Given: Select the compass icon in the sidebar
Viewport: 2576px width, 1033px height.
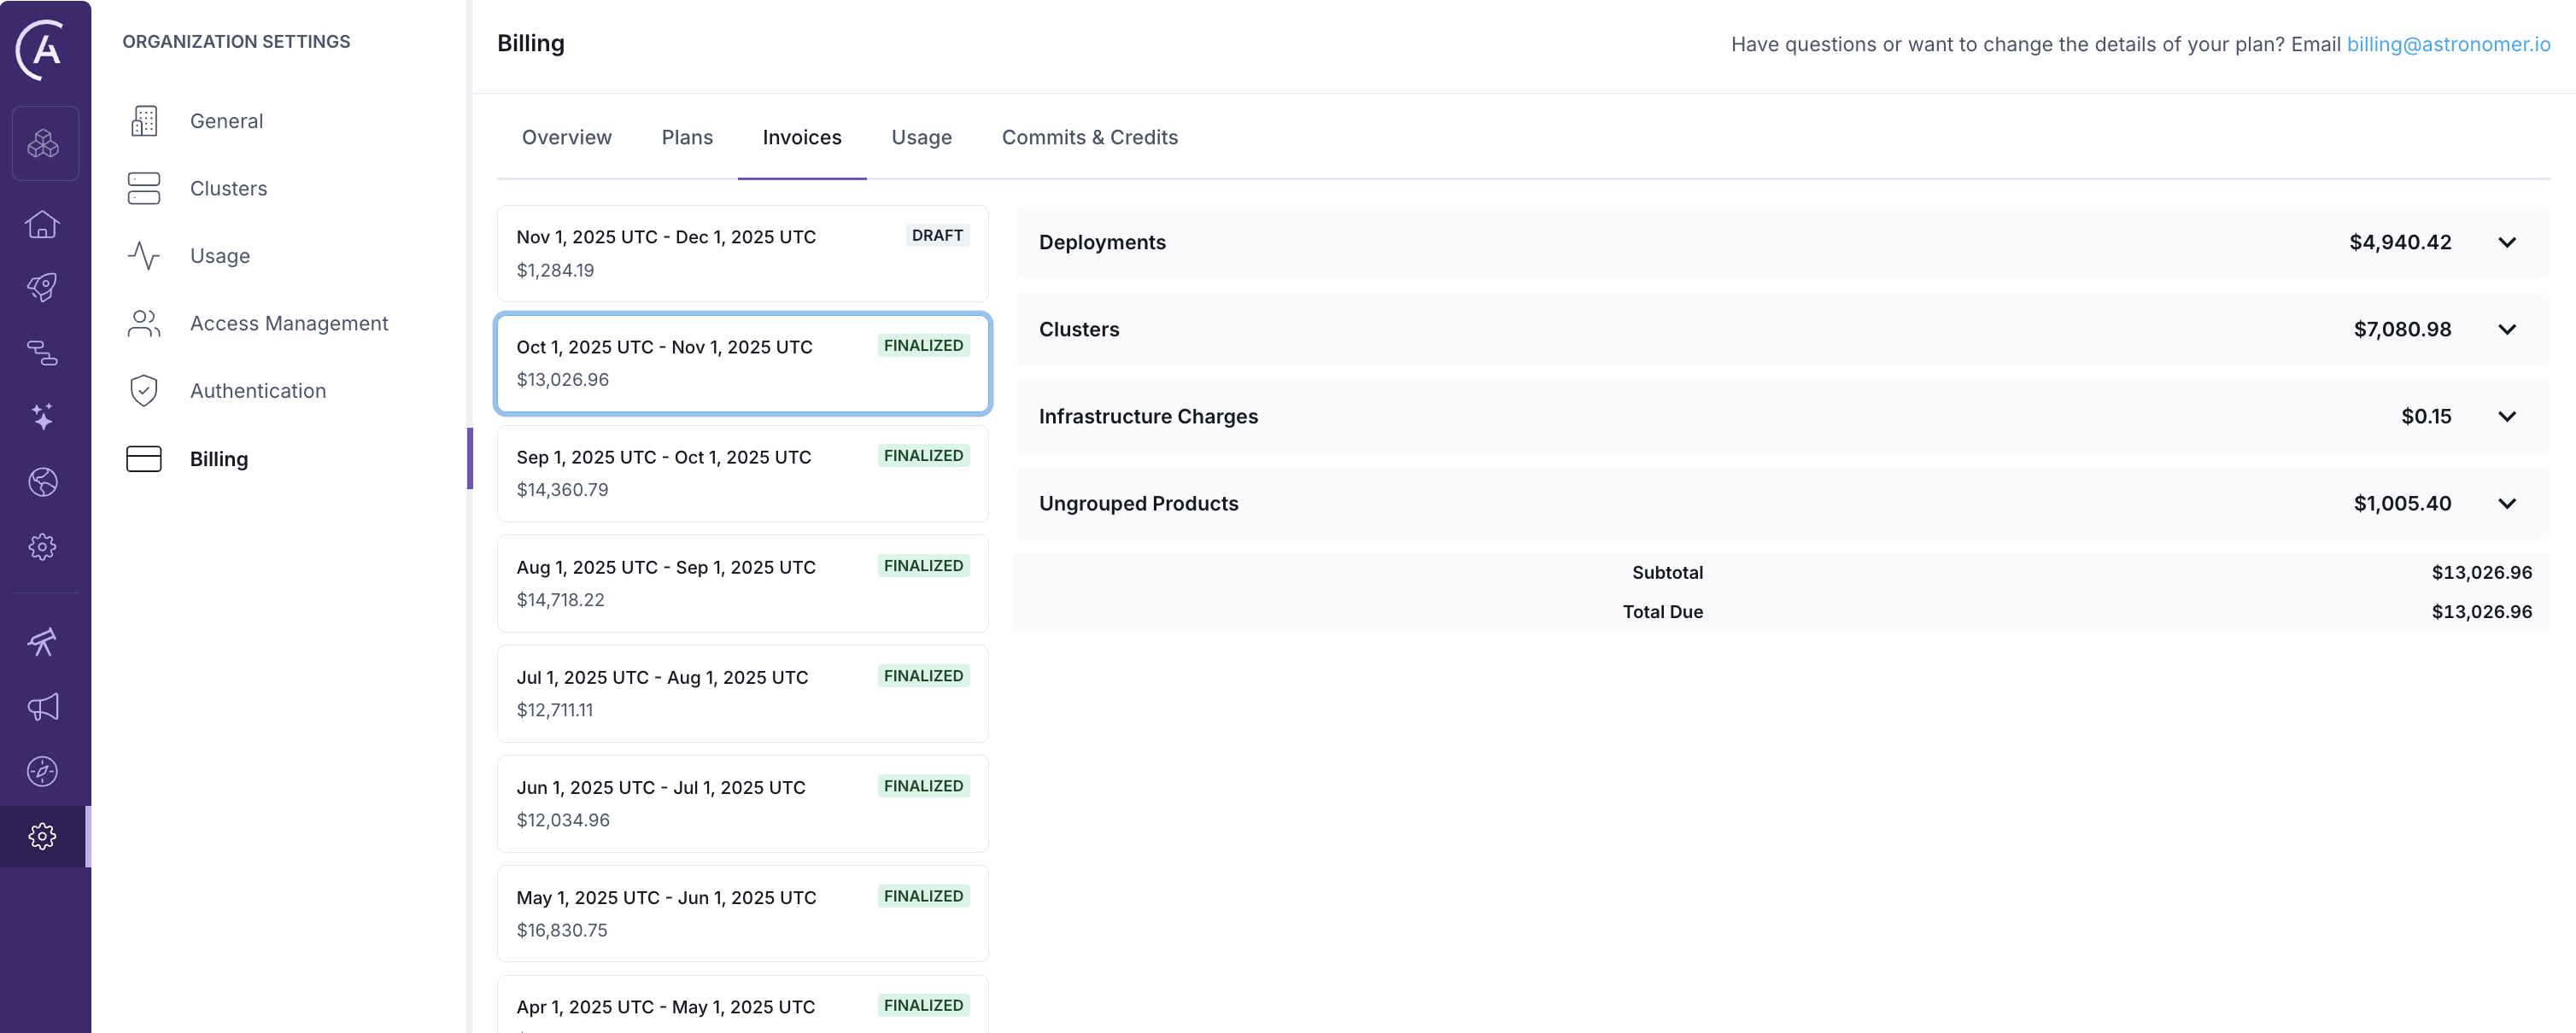Looking at the screenshot, I should point(43,771).
